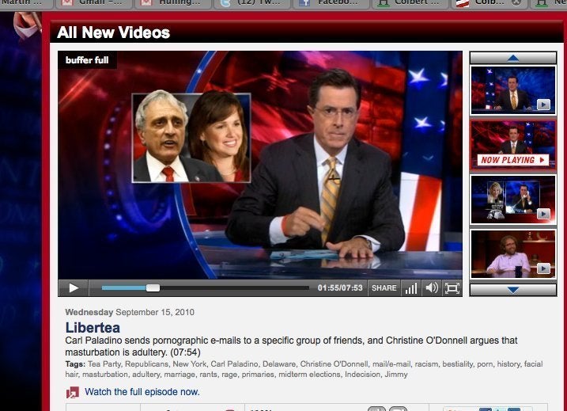Screen dimensions: 567x411
Task: Switch to the Twitter browser tab
Action: pyautogui.click(x=253, y=4)
